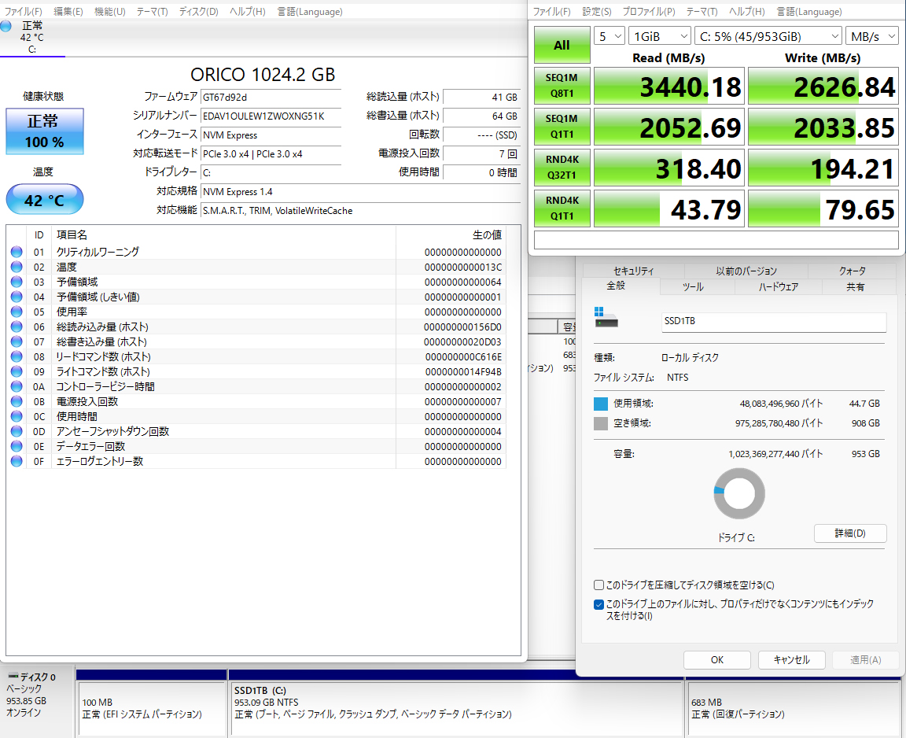Click the 42 °C temperature button
Viewport: 906px width, 738px height.
45,200
